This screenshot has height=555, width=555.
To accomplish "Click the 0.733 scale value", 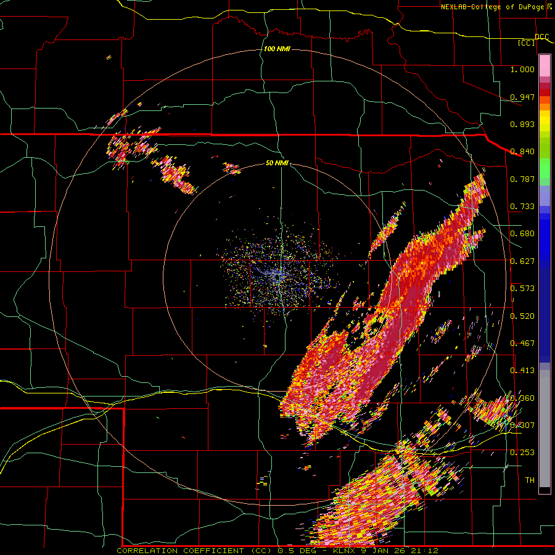I will coord(522,207).
